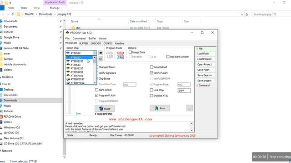Viewport: 291px width, 163px height.
Task: Click the PRG ISP program state icon
Action: pos(110,55)
